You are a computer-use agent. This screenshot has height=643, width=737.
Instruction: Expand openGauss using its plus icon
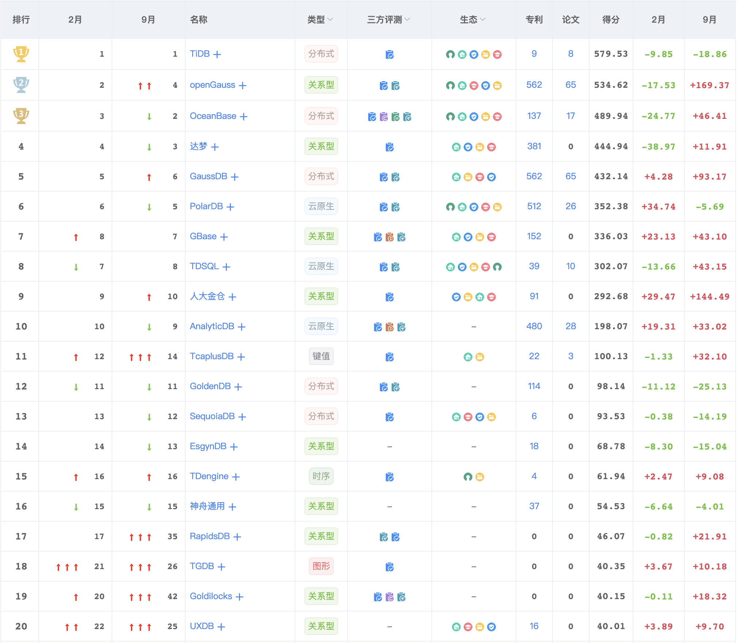click(243, 86)
